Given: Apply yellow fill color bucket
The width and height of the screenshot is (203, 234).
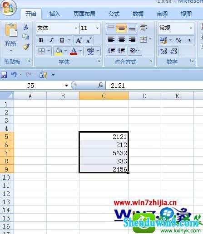Looking at the screenshot, I should (59, 51).
